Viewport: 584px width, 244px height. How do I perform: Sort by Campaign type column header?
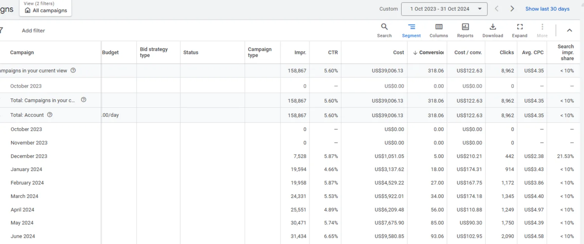[x=260, y=52]
